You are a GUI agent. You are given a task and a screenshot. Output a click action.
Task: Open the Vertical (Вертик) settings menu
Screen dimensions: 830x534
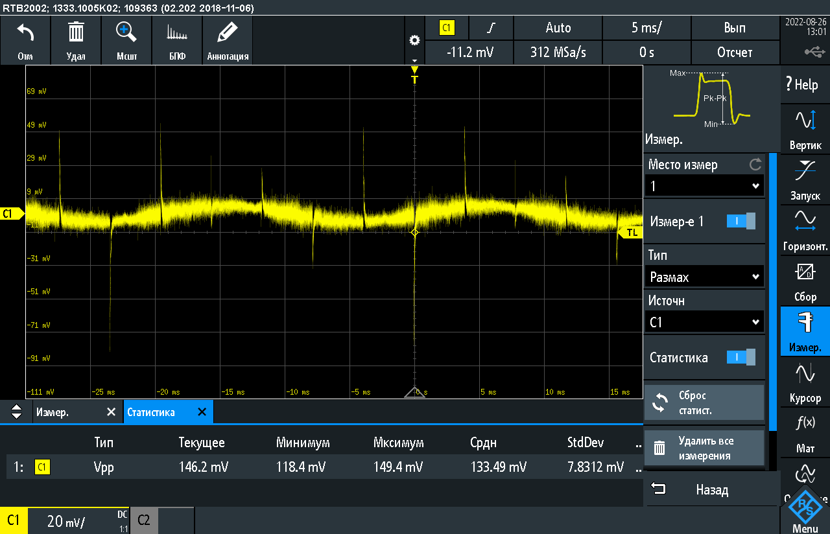tap(805, 128)
